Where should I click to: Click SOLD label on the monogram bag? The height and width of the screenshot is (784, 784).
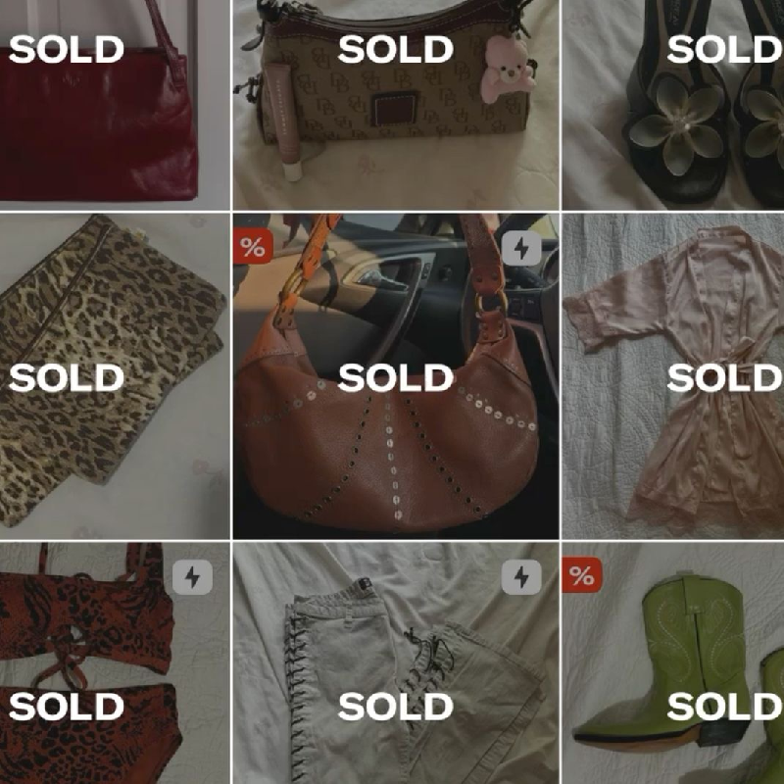click(x=396, y=49)
